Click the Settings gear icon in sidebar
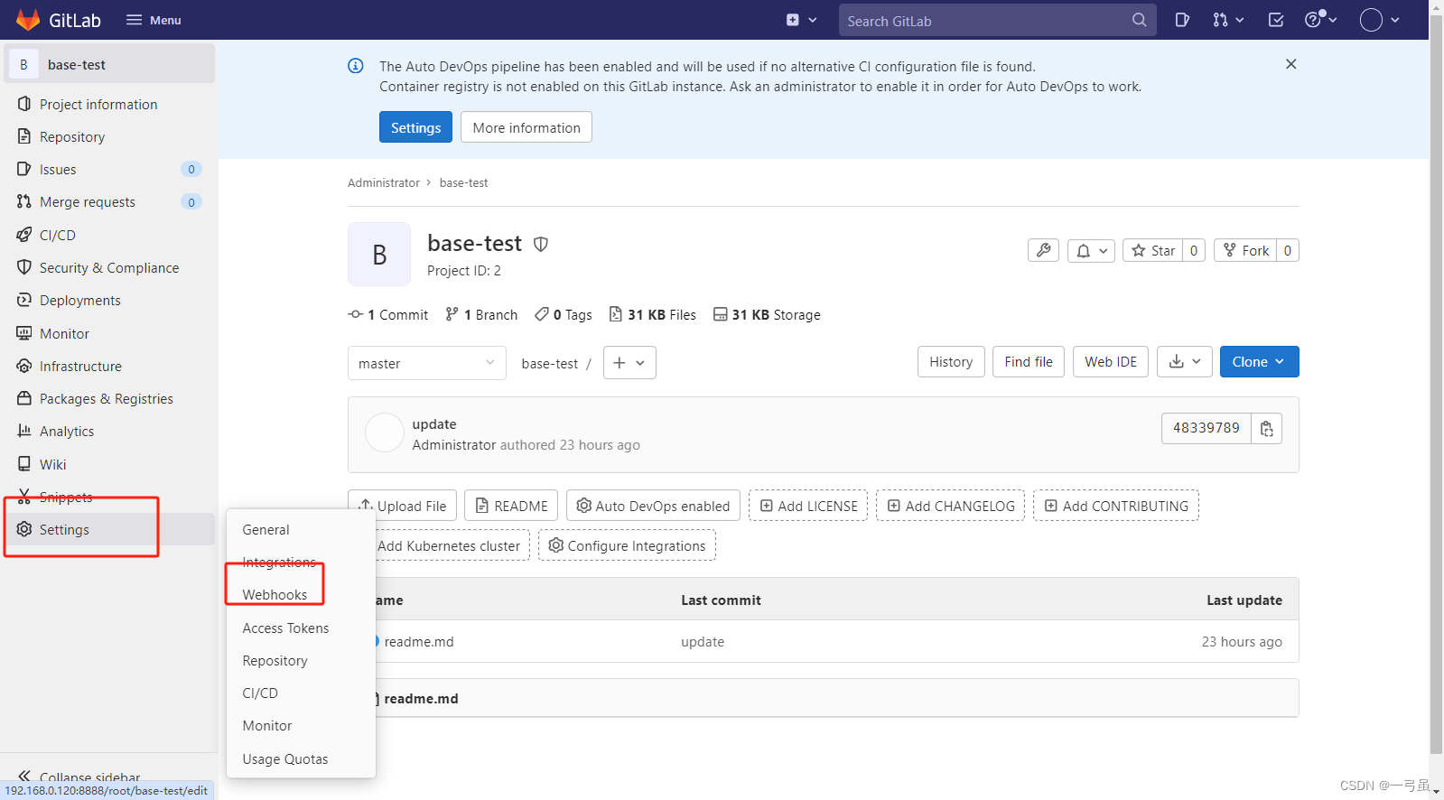Viewport: 1444px width, 800px height. 24,529
